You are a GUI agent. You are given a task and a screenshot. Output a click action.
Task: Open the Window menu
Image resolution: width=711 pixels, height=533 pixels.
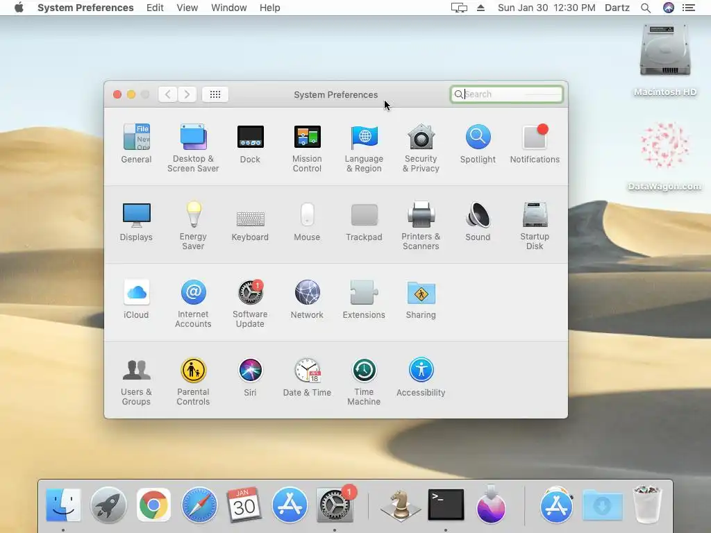point(229,8)
